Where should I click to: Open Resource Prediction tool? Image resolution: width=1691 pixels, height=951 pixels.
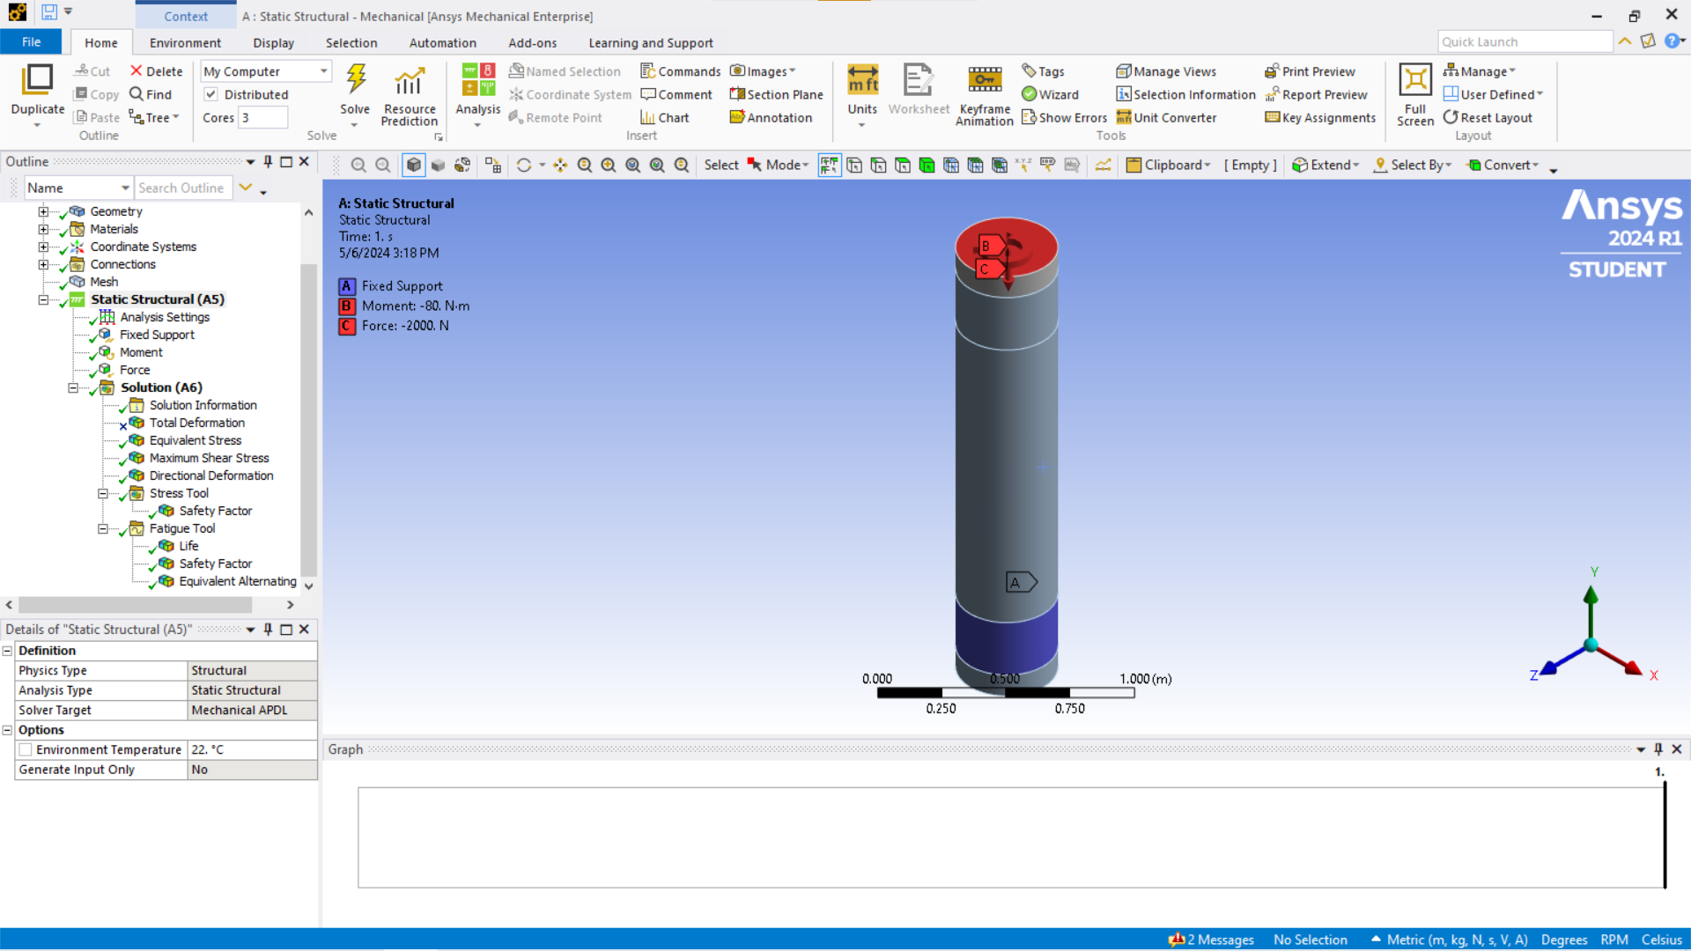pos(409,83)
